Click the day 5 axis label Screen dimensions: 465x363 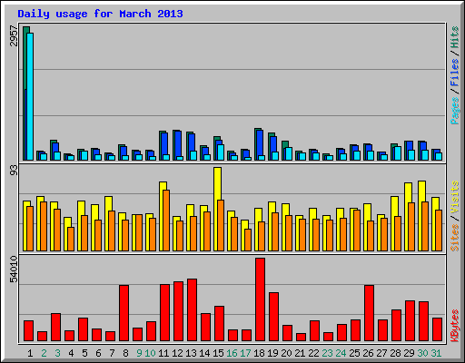pos(84,353)
